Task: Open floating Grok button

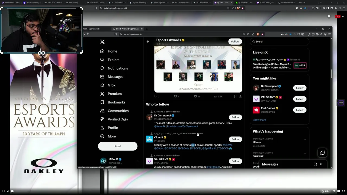Action: pos(322,153)
